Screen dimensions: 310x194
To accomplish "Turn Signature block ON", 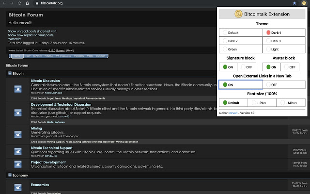I will pos(228,67).
